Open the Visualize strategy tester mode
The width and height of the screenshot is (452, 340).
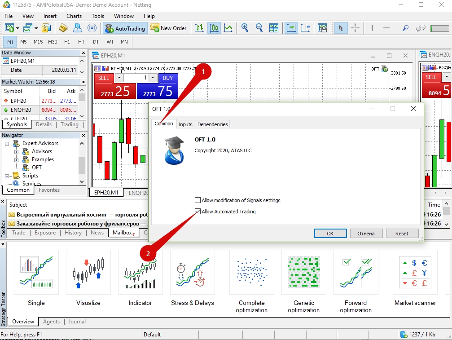tap(88, 278)
